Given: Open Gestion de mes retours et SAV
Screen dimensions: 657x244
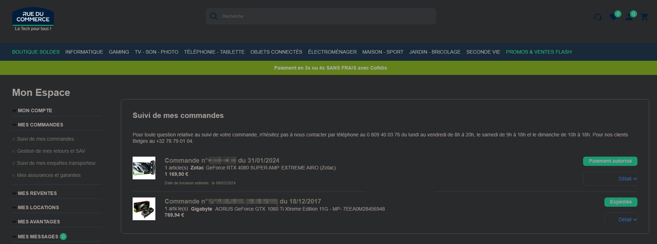Looking at the screenshot, I should [x=51, y=151].
